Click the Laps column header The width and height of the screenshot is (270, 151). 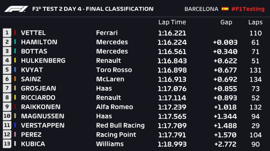pyautogui.click(x=255, y=22)
